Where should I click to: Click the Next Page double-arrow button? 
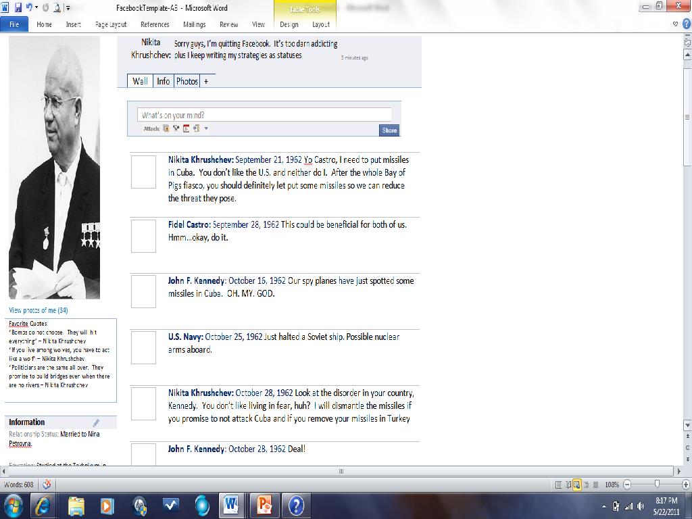(687, 459)
